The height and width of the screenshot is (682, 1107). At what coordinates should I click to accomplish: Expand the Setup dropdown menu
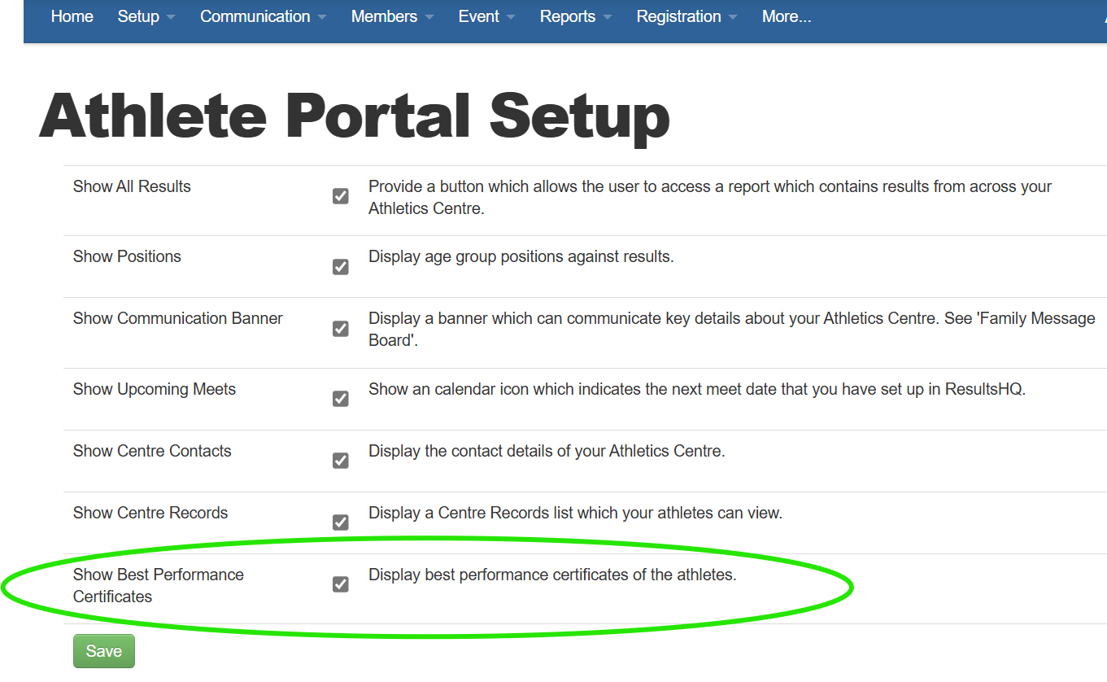coord(146,16)
